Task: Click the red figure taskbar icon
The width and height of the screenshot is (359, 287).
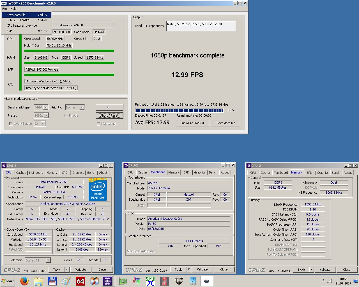Action: click(165, 281)
